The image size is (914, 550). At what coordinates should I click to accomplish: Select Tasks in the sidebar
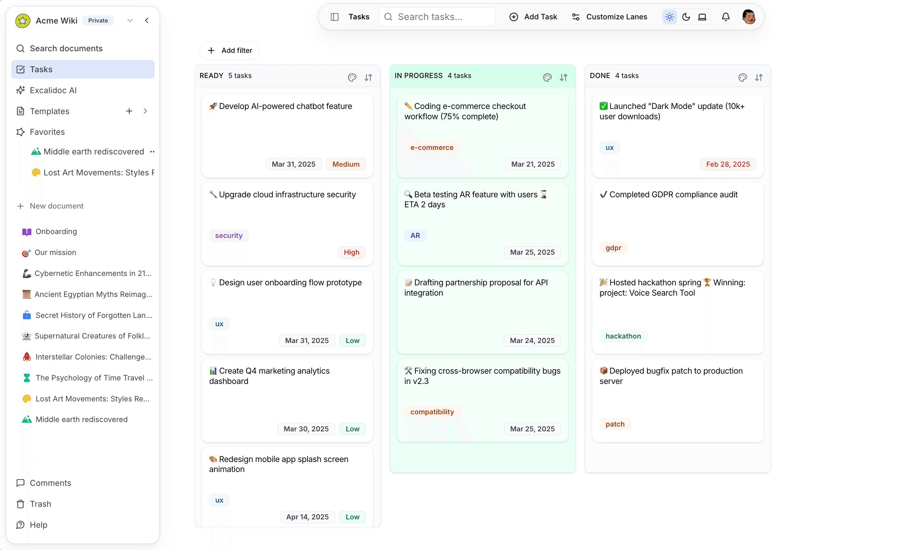point(41,69)
